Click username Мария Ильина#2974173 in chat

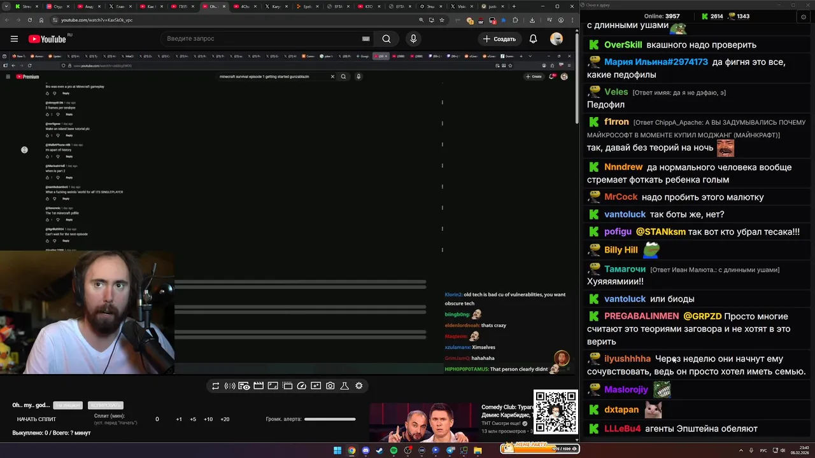point(656,62)
